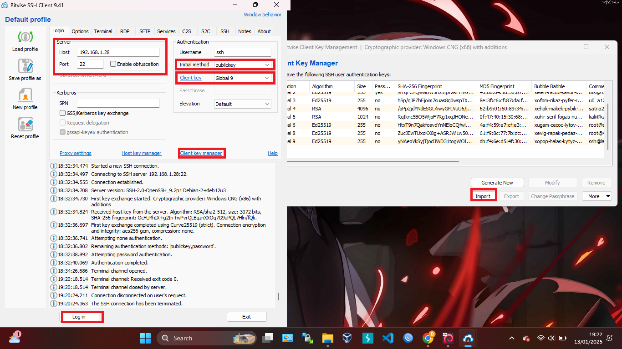Open the weather widget on the taskbar

[15, 338]
